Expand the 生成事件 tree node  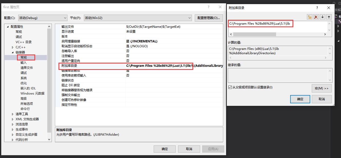13,129
